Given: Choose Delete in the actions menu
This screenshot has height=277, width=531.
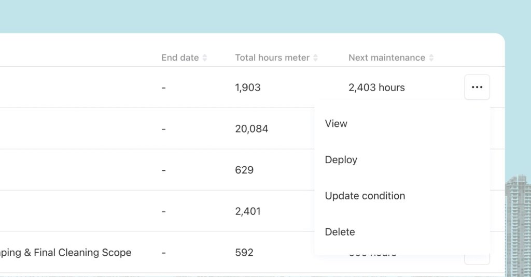Looking at the screenshot, I should click(340, 232).
